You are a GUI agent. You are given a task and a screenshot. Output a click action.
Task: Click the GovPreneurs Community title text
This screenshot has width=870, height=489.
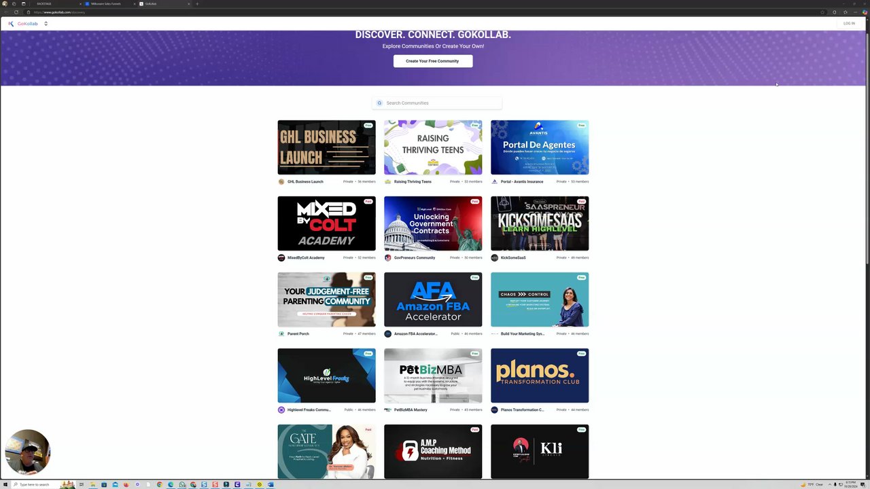[x=415, y=258]
